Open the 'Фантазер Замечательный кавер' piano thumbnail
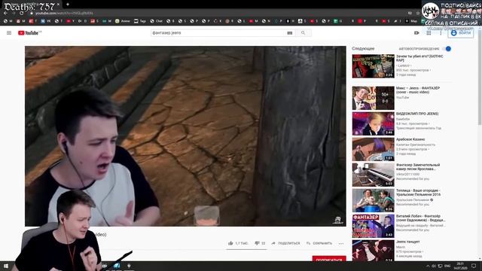Screen dimensions: 482x271 373,175
